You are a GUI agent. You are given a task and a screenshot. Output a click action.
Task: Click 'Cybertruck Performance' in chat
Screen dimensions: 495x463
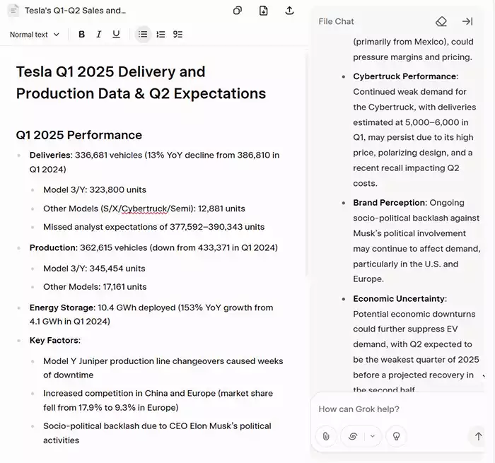click(x=404, y=76)
